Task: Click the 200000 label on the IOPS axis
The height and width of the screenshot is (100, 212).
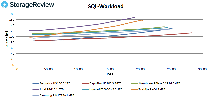Action: pyautogui.click(x=141, y=69)
